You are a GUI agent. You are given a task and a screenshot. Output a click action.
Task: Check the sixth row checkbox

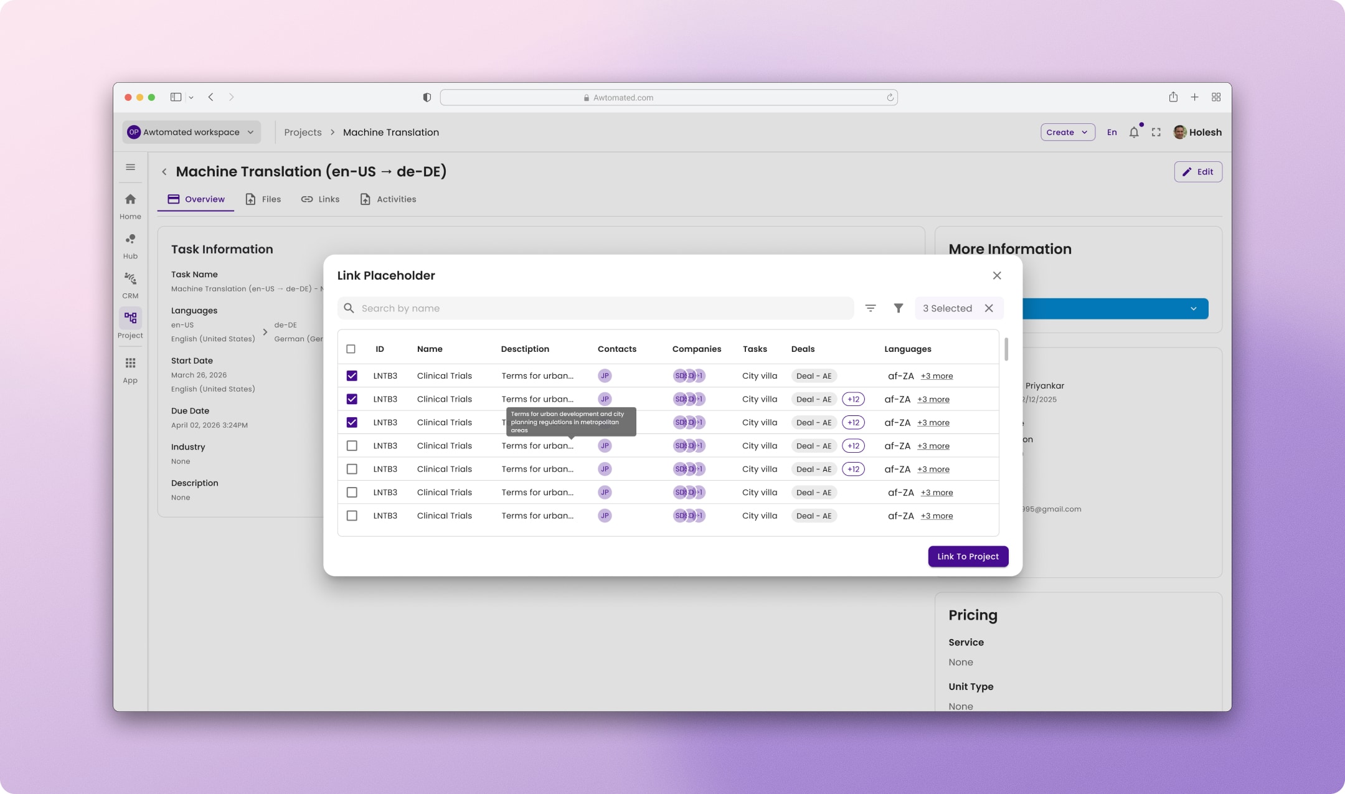tap(352, 493)
